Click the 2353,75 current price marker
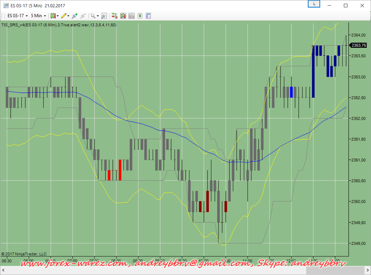The width and height of the screenshot is (371, 275). [x=358, y=45]
